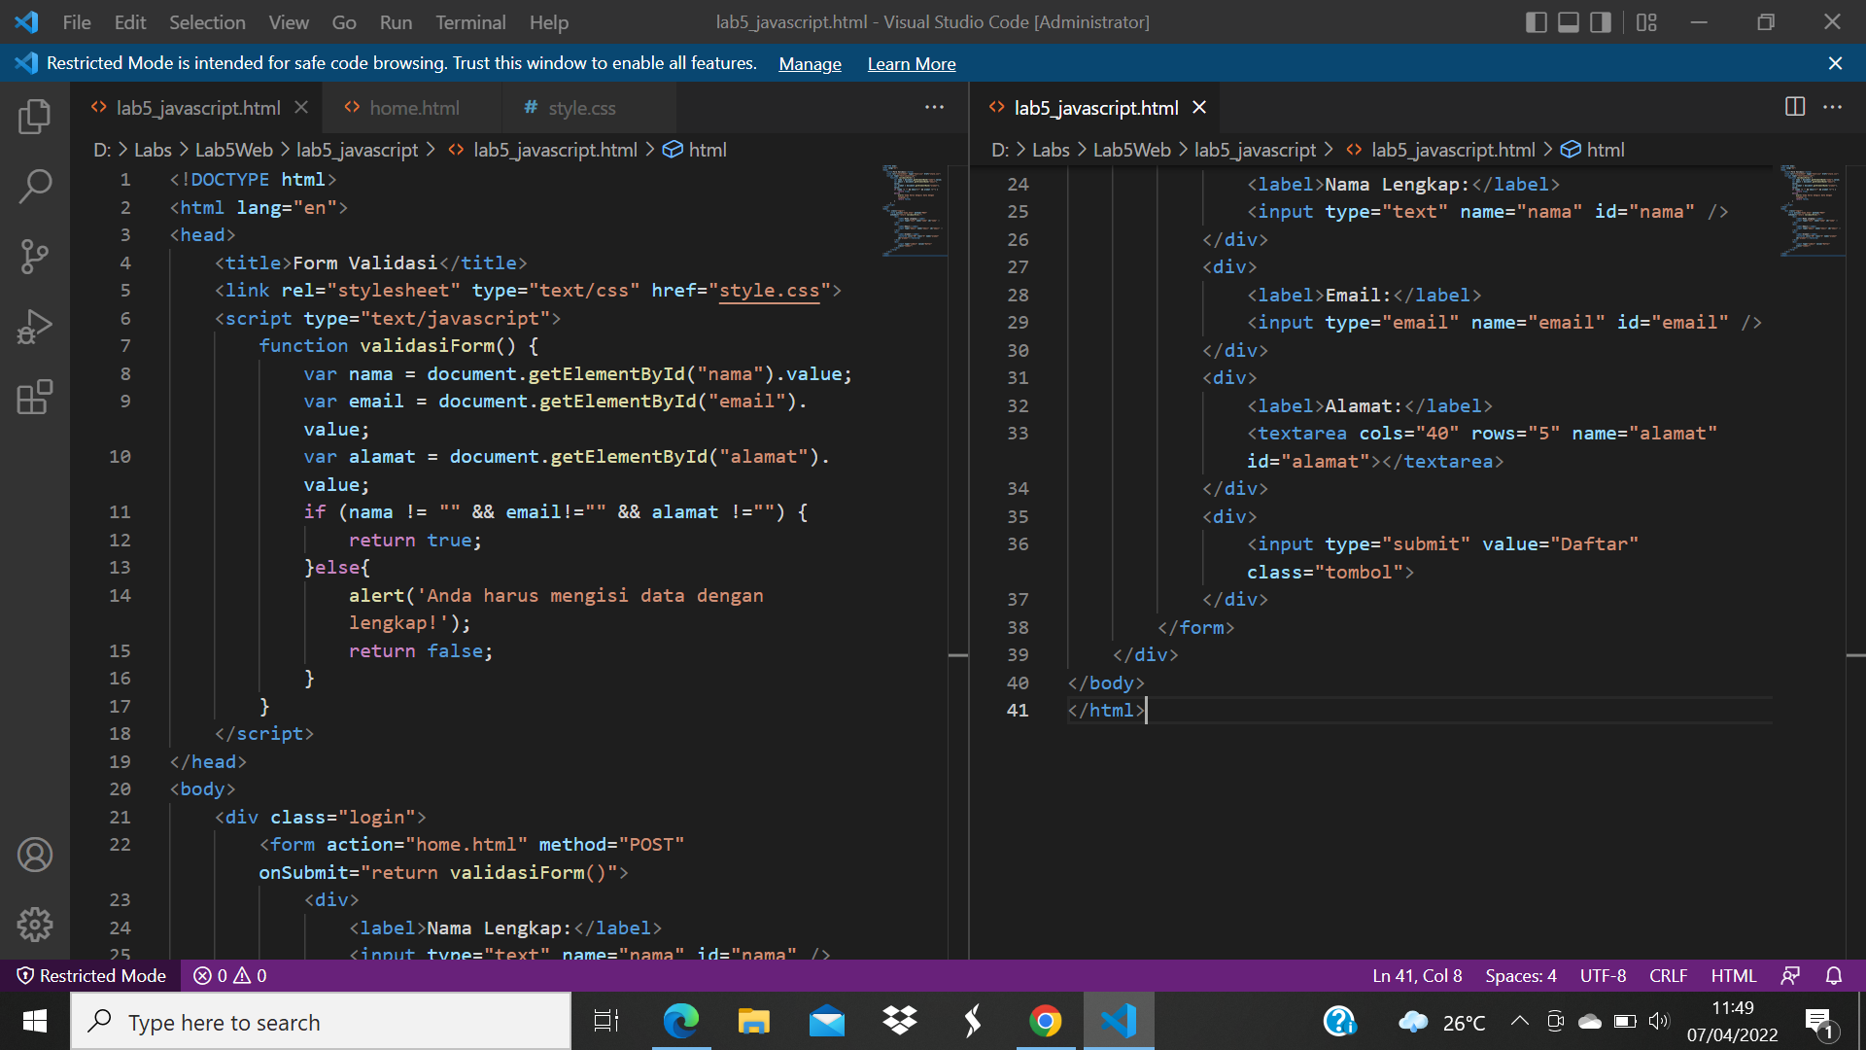Click the Learn More link

pyautogui.click(x=911, y=63)
